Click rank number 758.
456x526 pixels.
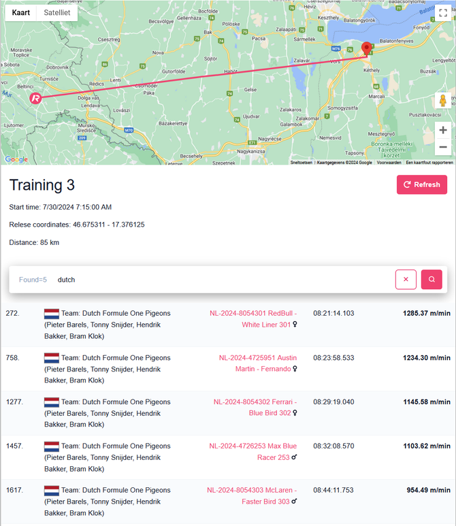pos(12,358)
